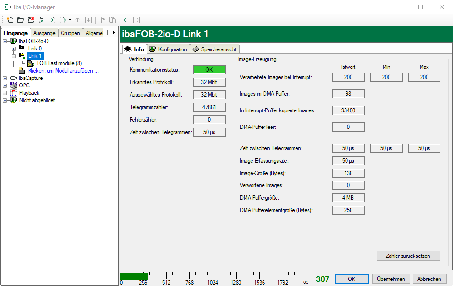Switch to the Konfiguration tab

168,49
